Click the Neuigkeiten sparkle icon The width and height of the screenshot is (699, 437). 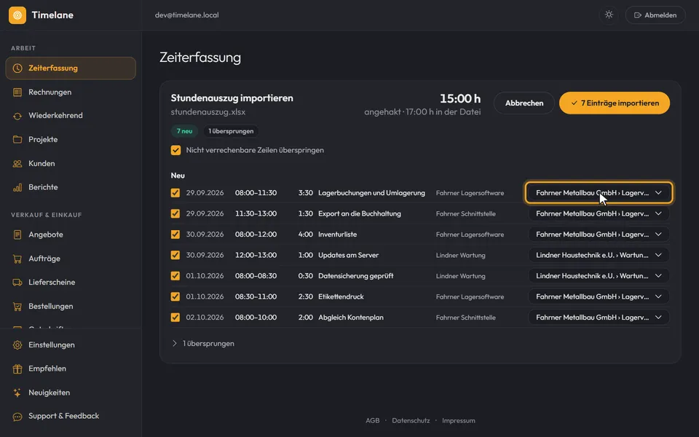coord(17,393)
